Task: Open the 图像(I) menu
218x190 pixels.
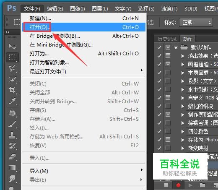Action: pyautogui.click(x=78, y=9)
